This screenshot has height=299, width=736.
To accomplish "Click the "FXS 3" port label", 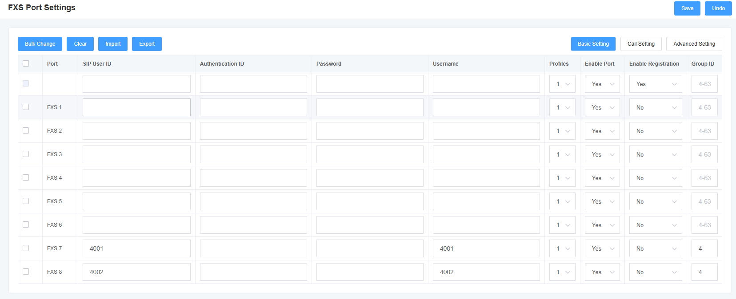I will click(54, 154).
